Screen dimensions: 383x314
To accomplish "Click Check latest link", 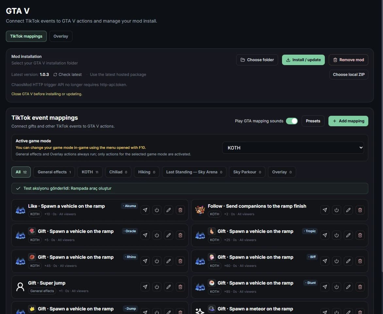I will click(x=67, y=75).
